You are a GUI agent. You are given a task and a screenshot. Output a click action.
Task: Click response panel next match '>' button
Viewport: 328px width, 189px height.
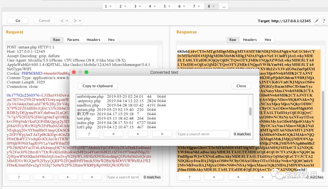click(x=262, y=177)
